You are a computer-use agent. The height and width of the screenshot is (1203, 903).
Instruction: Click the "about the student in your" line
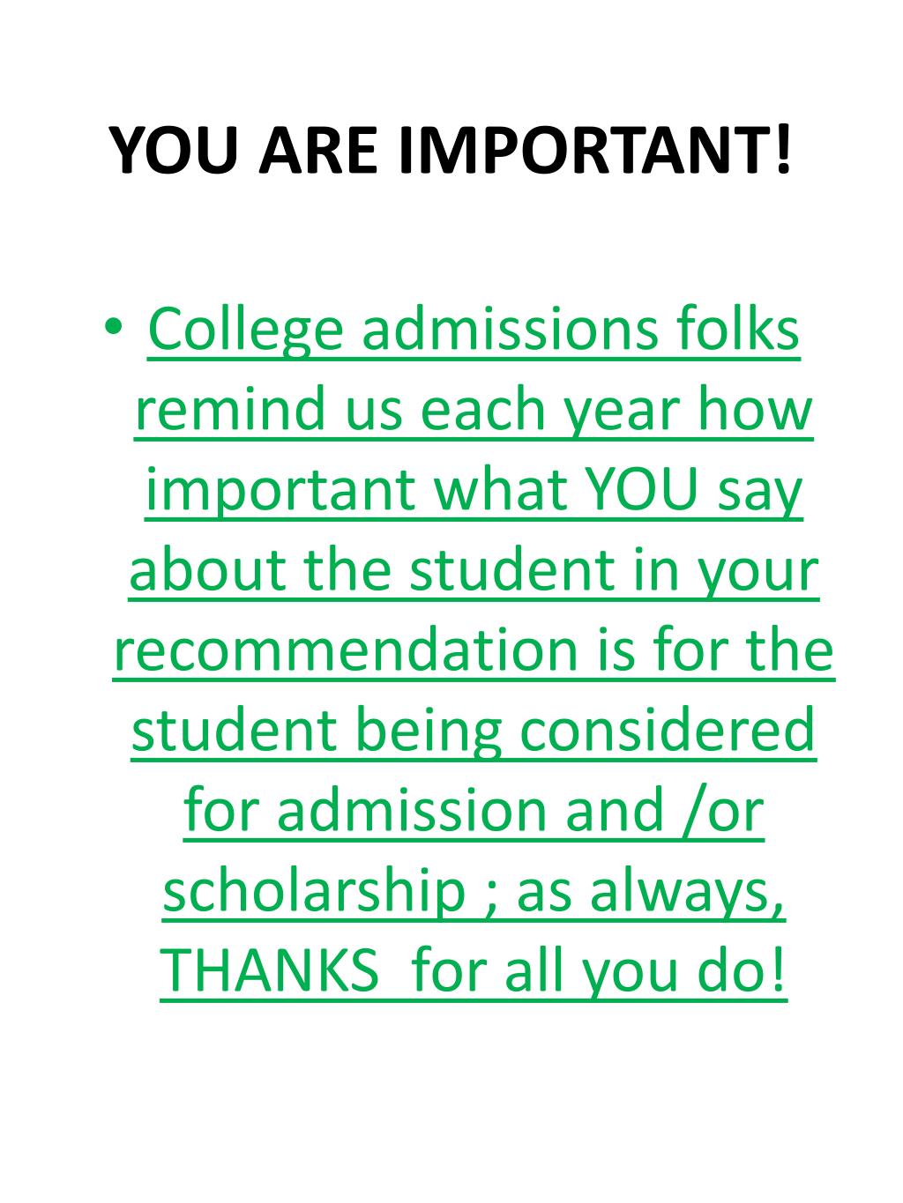[474, 571]
